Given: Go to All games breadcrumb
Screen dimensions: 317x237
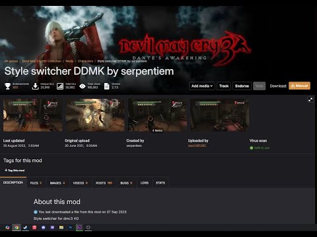Looking at the screenshot, I should coord(11,61).
